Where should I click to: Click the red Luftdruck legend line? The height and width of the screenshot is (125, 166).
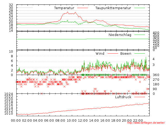pos(140,97)
